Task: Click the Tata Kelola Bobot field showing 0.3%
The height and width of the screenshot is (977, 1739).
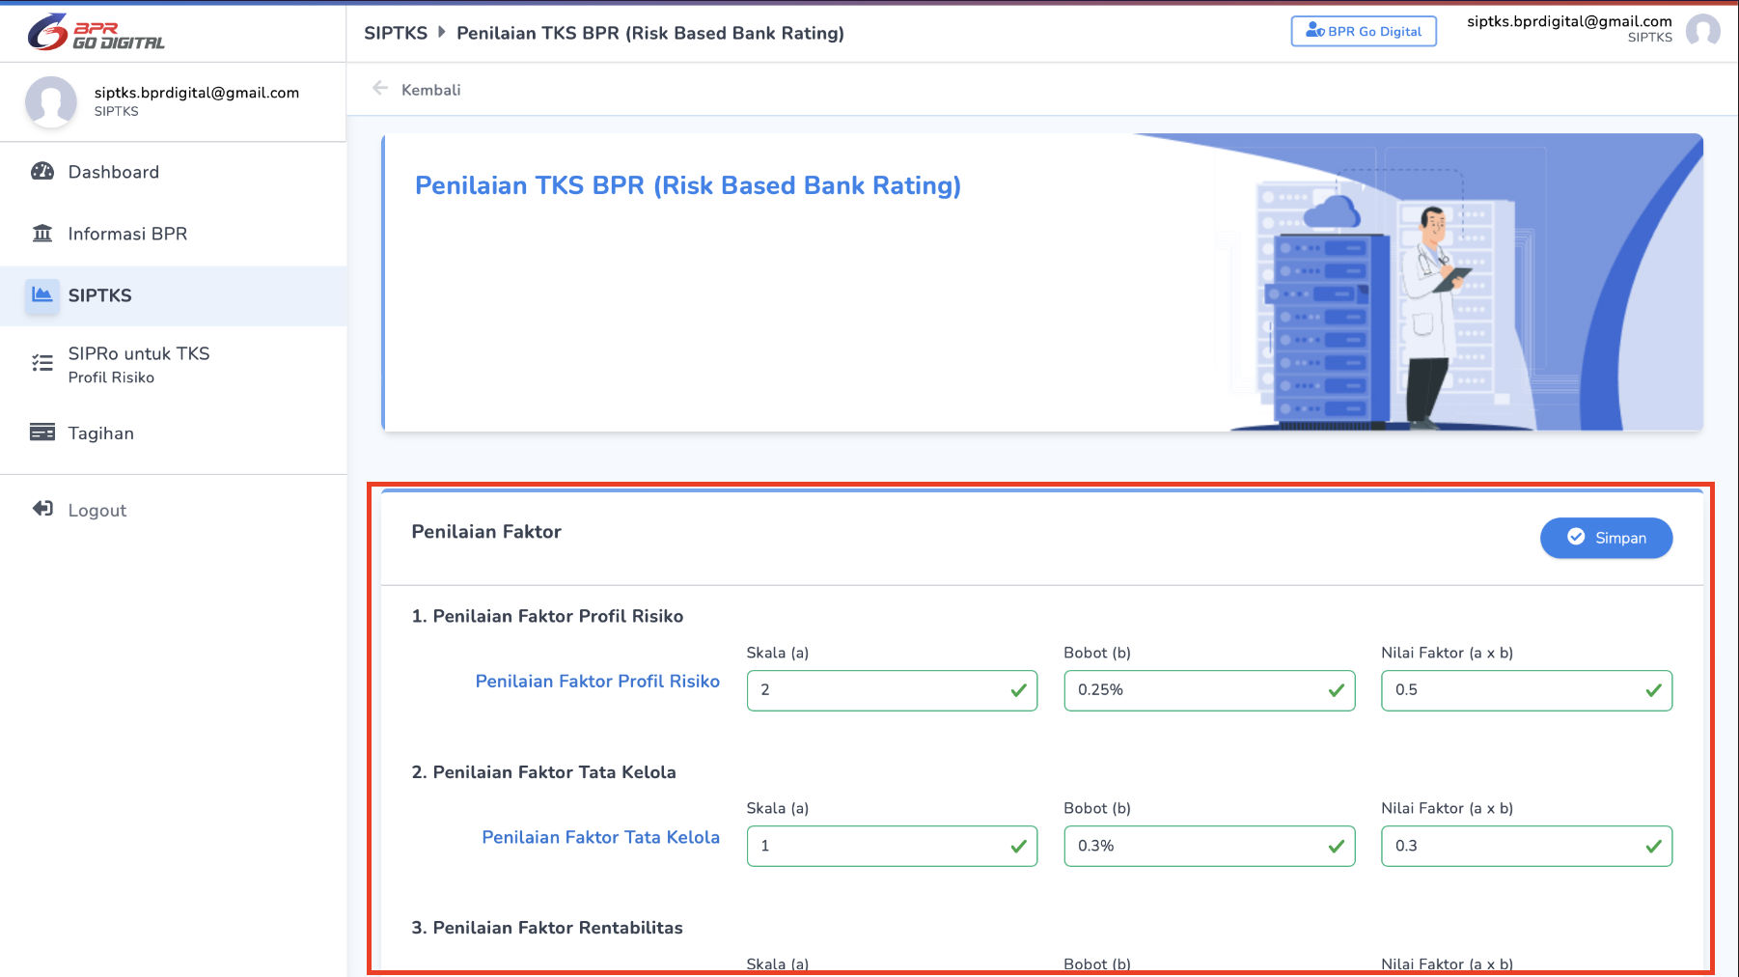Action: [x=1209, y=846]
